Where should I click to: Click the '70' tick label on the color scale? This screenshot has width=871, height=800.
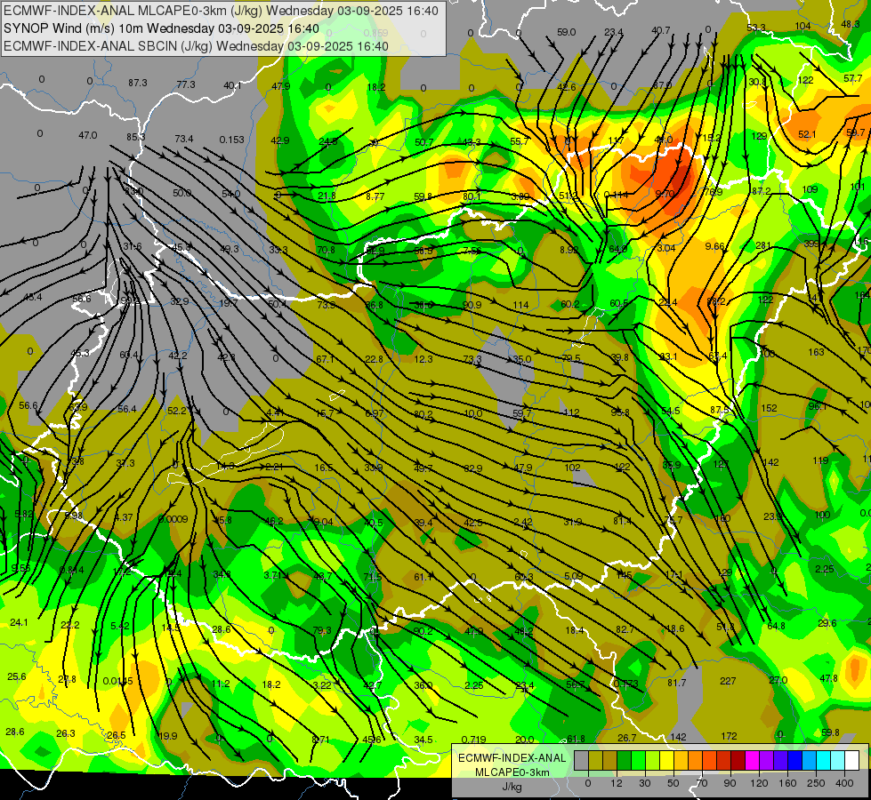[702, 783]
